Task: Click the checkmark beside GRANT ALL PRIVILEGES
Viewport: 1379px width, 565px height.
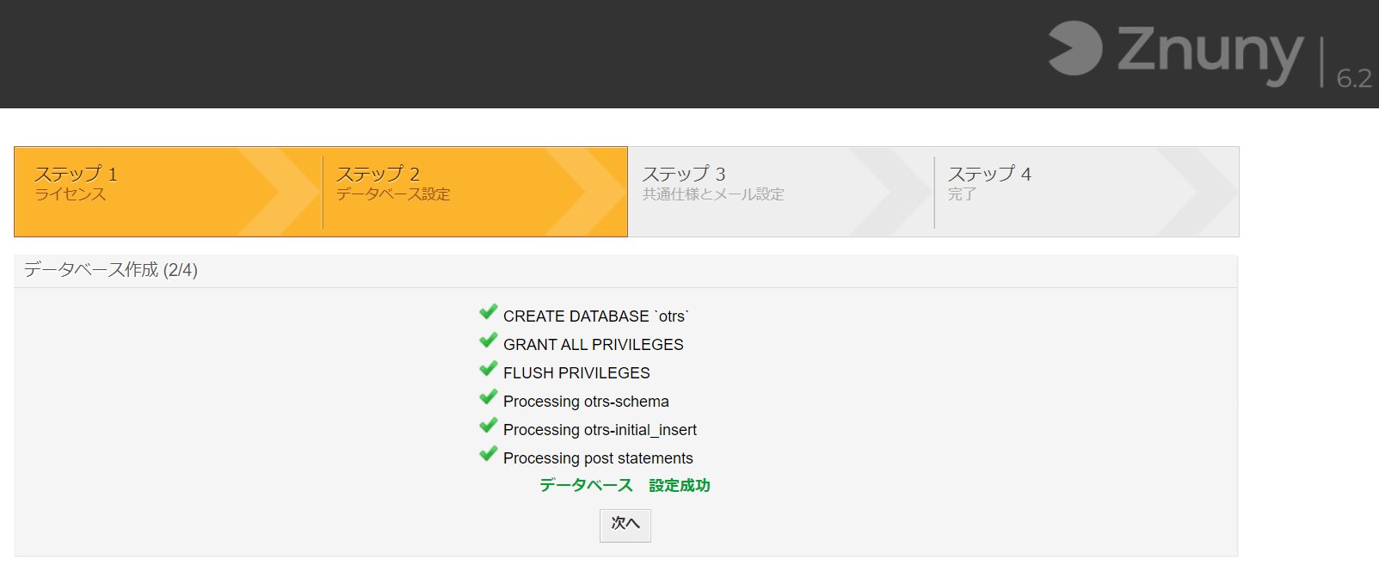Action: [x=489, y=340]
